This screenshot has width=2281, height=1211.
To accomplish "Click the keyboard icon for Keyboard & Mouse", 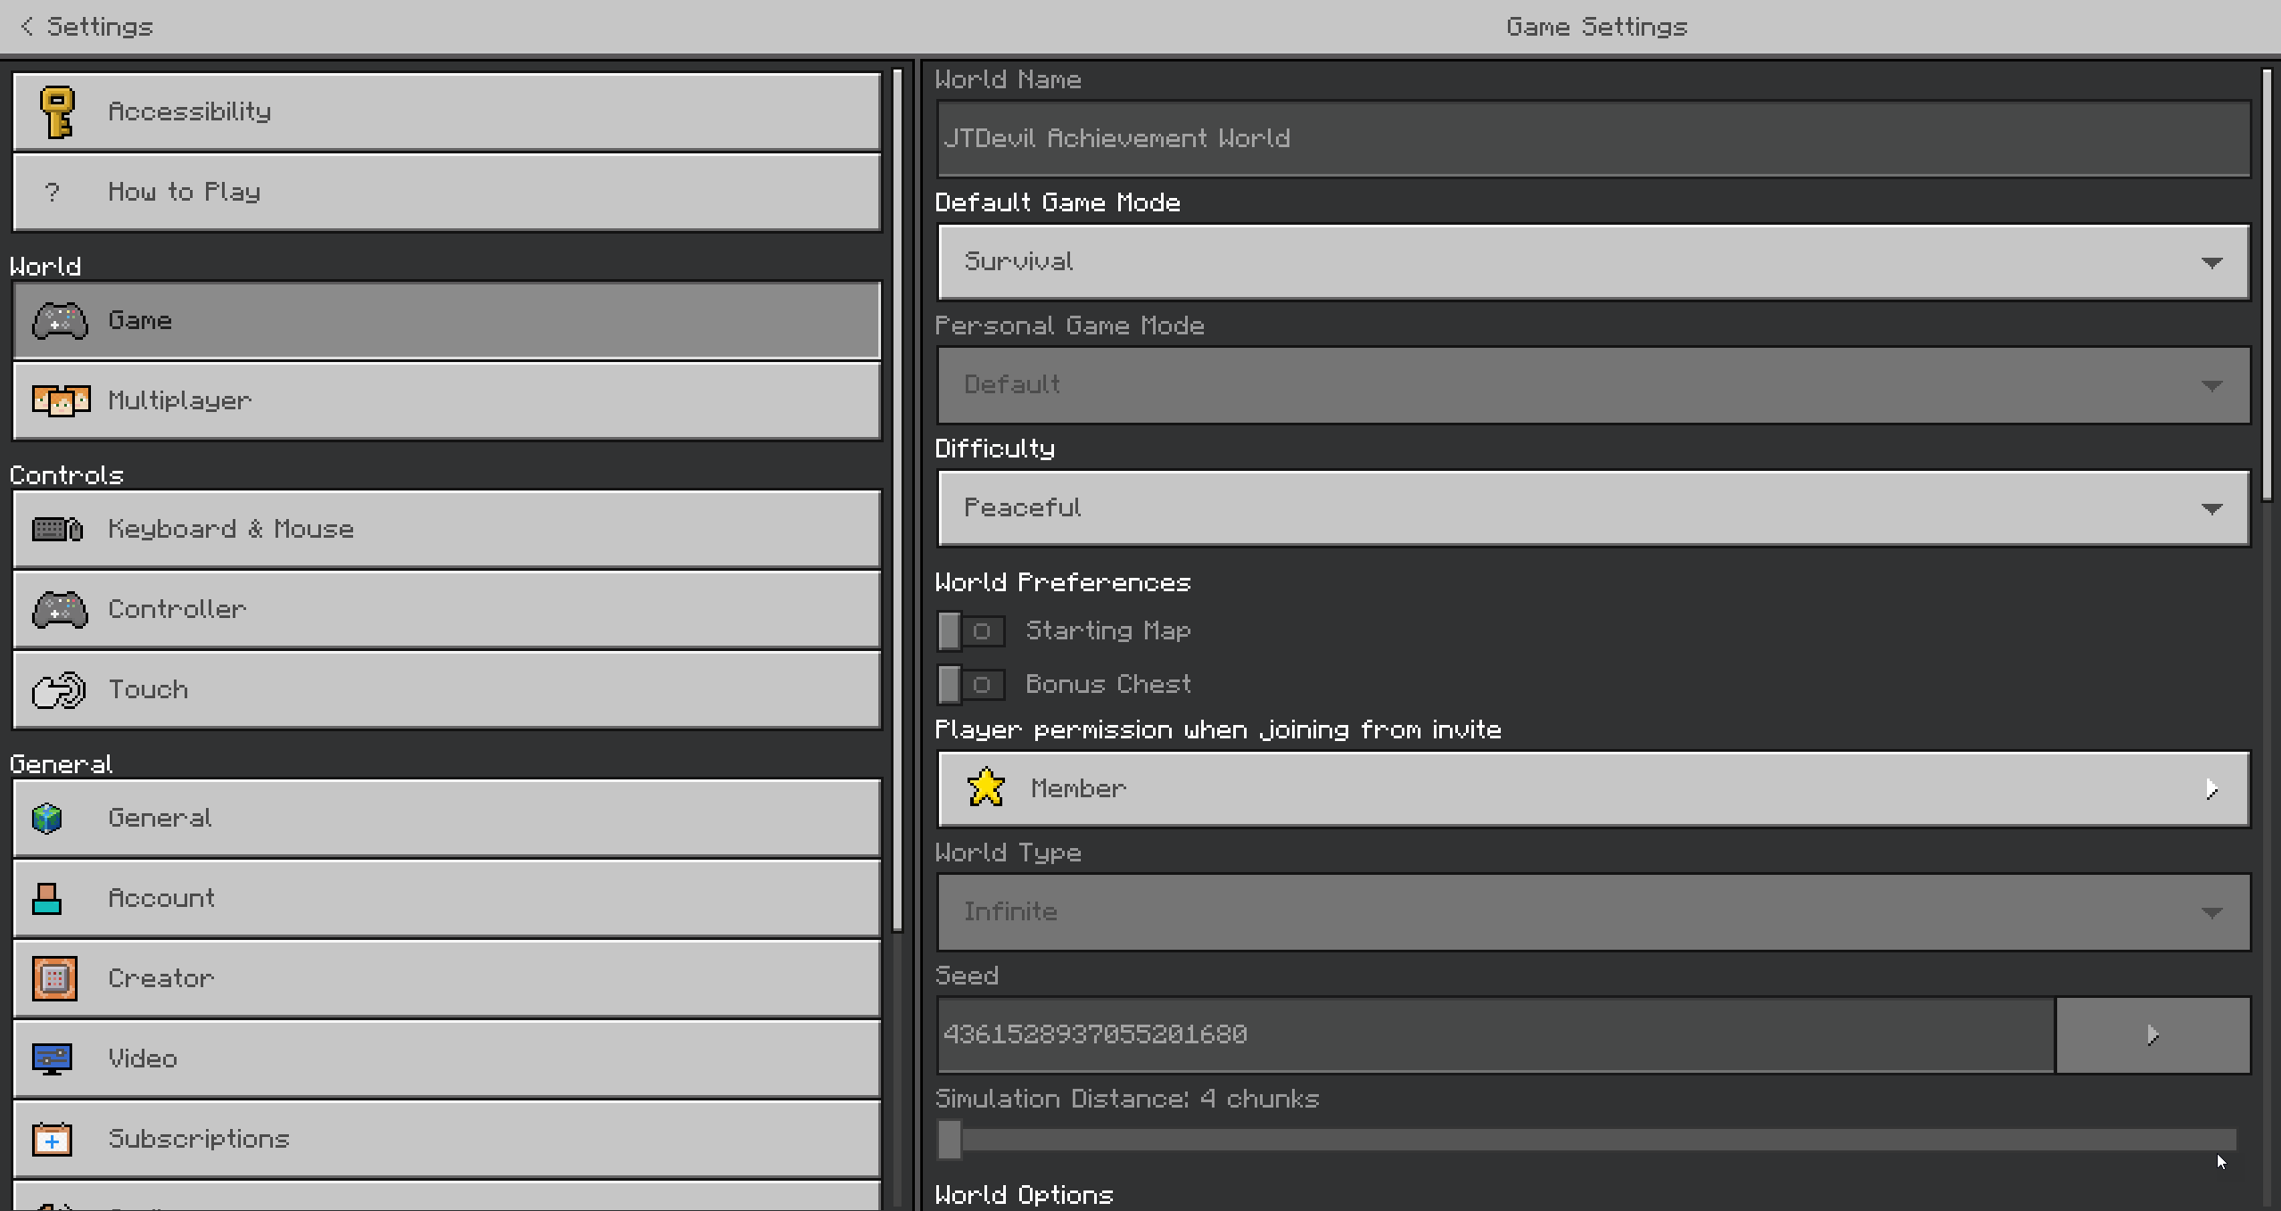I will (x=57, y=530).
